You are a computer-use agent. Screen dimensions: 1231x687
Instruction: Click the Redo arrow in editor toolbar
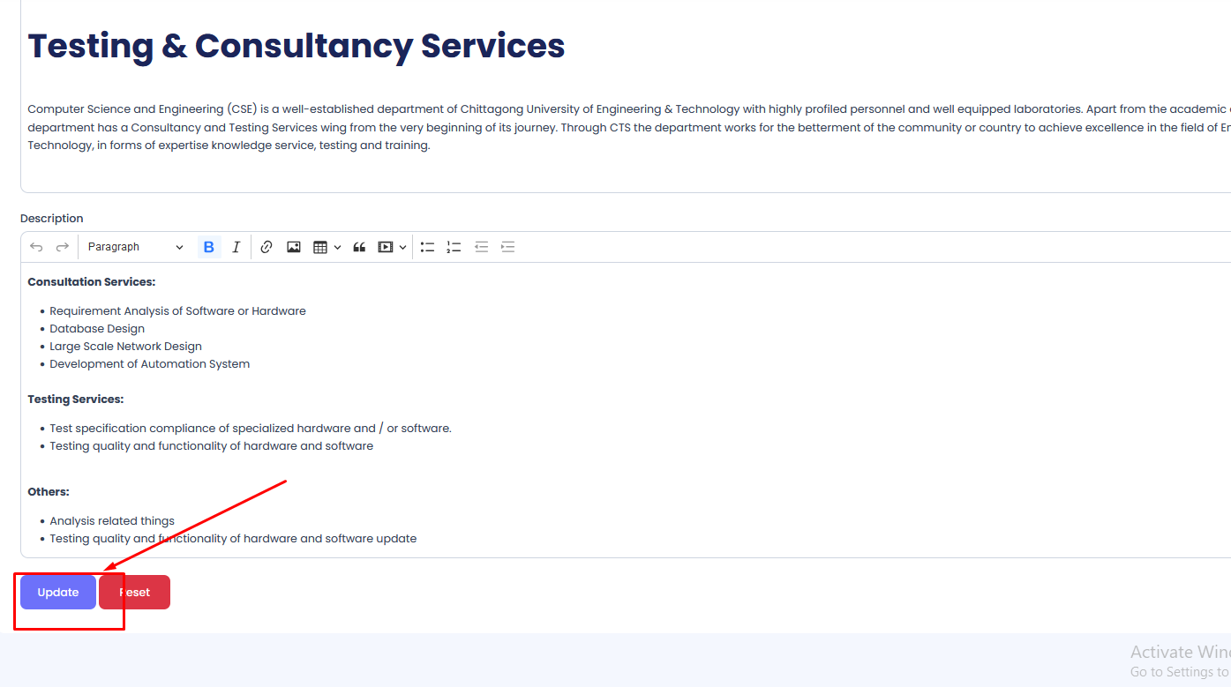coord(63,247)
